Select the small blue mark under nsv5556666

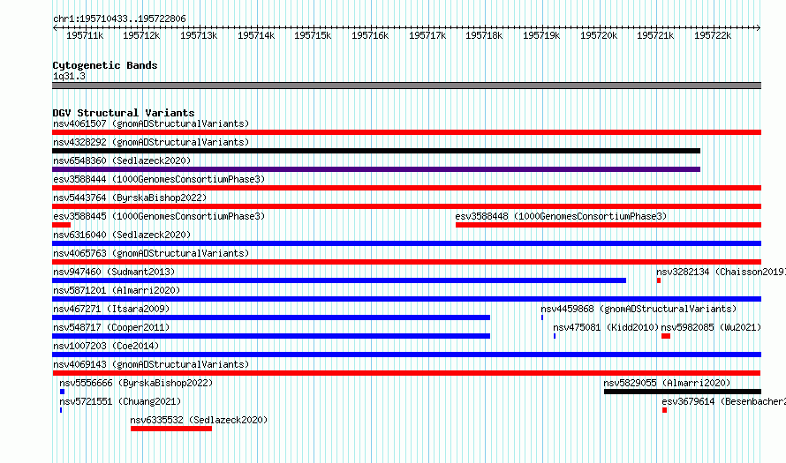pos(62,392)
